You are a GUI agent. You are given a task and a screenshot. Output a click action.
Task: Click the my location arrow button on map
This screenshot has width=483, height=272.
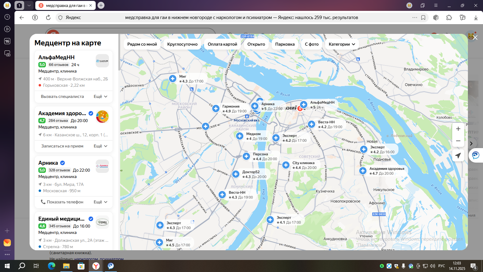(458, 155)
